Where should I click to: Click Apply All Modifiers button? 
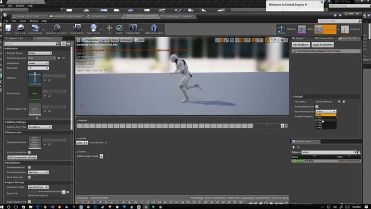tap(322, 45)
